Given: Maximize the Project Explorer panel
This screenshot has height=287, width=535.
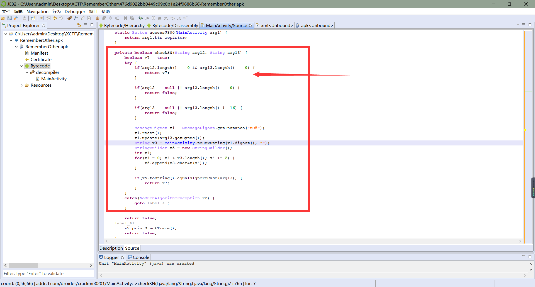Looking at the screenshot, I should [92, 25].
